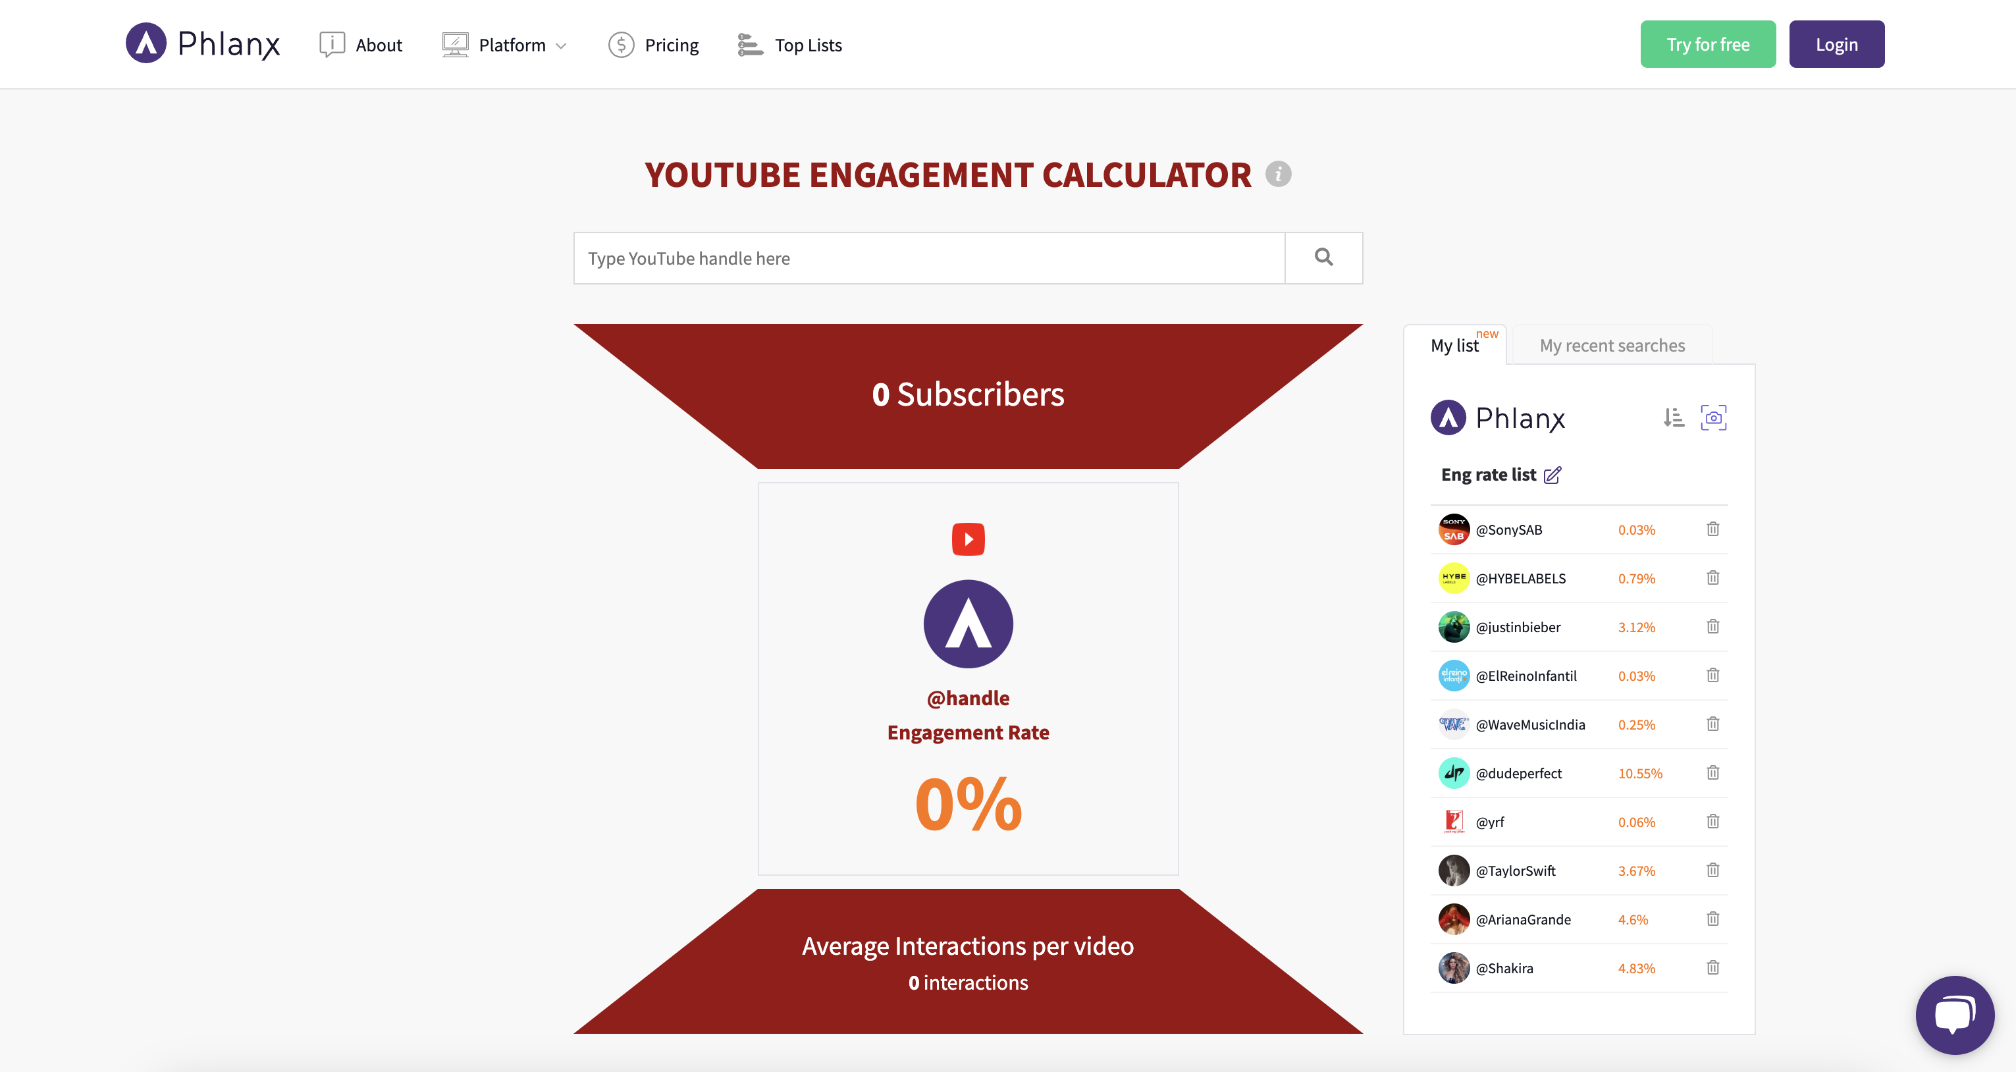Edit Eng rate list name pencil icon

tap(1552, 475)
